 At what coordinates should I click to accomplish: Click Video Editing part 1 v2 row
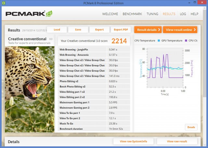(x=94, y=92)
